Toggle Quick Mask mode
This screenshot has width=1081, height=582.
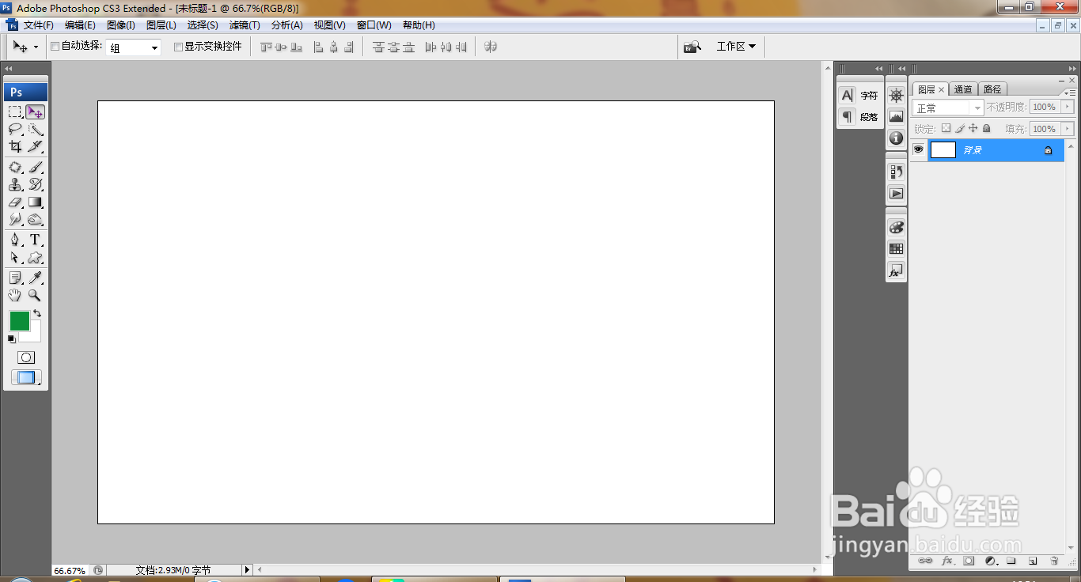pyautogui.click(x=26, y=357)
